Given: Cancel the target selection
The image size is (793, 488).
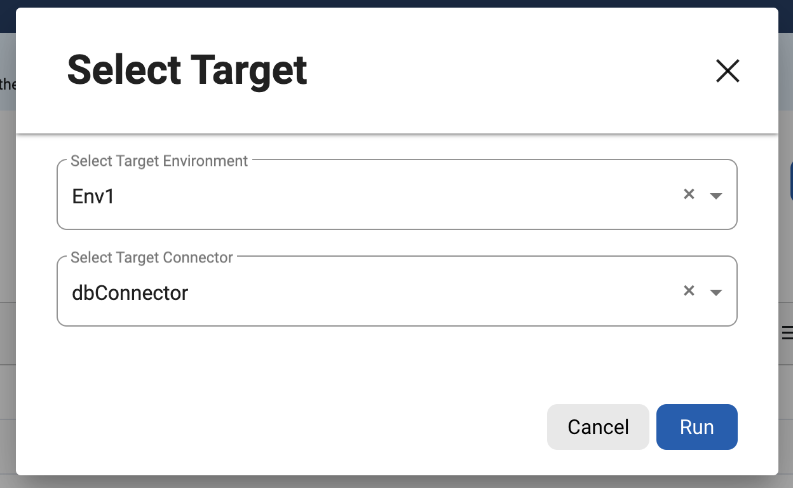Looking at the screenshot, I should click(x=598, y=427).
